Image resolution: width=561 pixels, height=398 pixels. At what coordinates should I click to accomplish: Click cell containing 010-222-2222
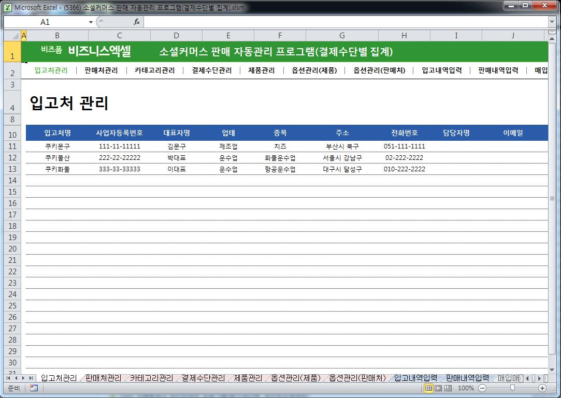[404, 169]
